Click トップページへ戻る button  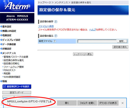click(x=83, y=54)
